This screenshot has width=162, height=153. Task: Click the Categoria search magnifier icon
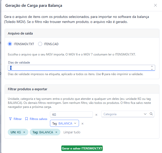click(x=151, y=114)
